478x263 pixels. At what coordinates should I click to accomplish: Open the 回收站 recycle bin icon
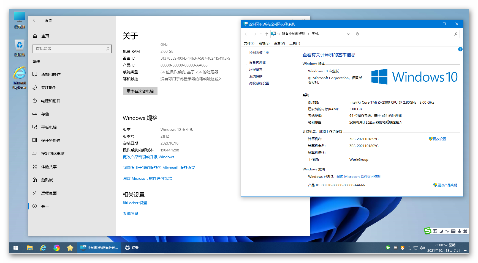[x=20, y=48]
